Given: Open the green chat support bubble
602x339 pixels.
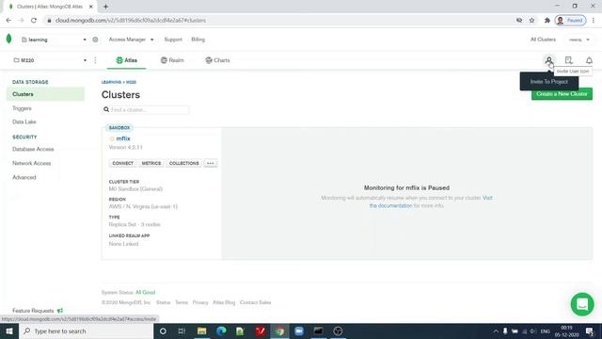Looking at the screenshot, I should click(x=582, y=304).
